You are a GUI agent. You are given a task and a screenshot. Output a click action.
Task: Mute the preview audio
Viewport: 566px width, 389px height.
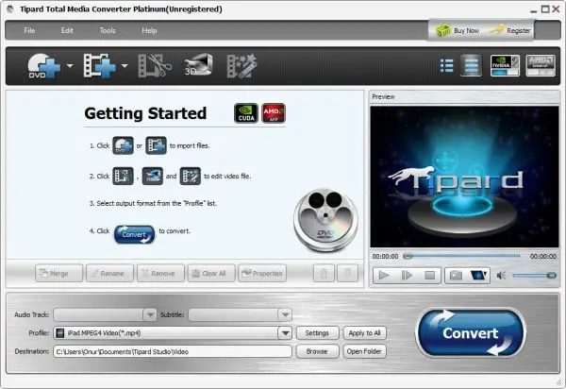pyautogui.click(x=501, y=276)
